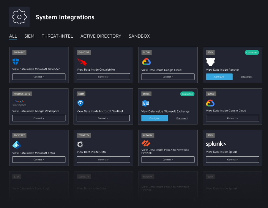Click the Splunk logo

pyautogui.click(x=216, y=144)
